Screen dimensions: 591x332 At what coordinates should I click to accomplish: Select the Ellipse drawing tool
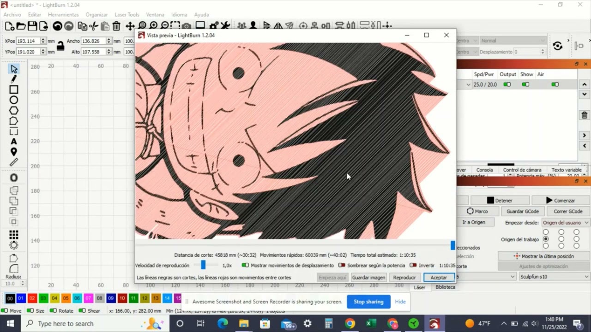14,100
